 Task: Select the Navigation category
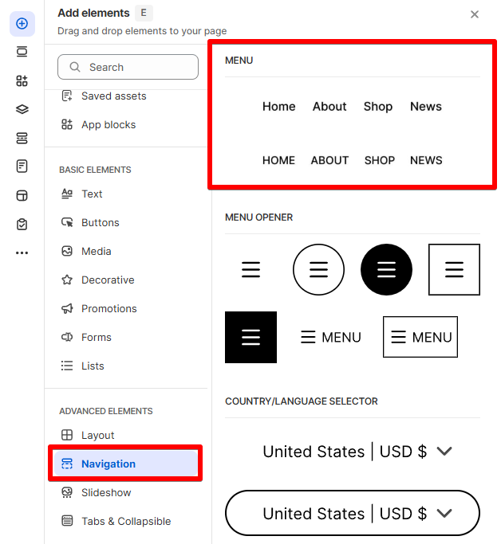click(126, 464)
